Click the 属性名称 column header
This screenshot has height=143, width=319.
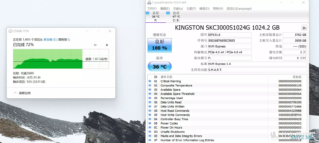166,77
